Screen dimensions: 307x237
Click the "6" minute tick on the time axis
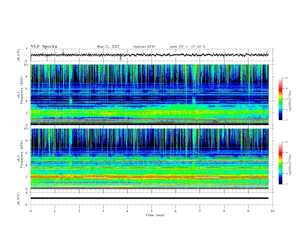[x=176, y=211]
